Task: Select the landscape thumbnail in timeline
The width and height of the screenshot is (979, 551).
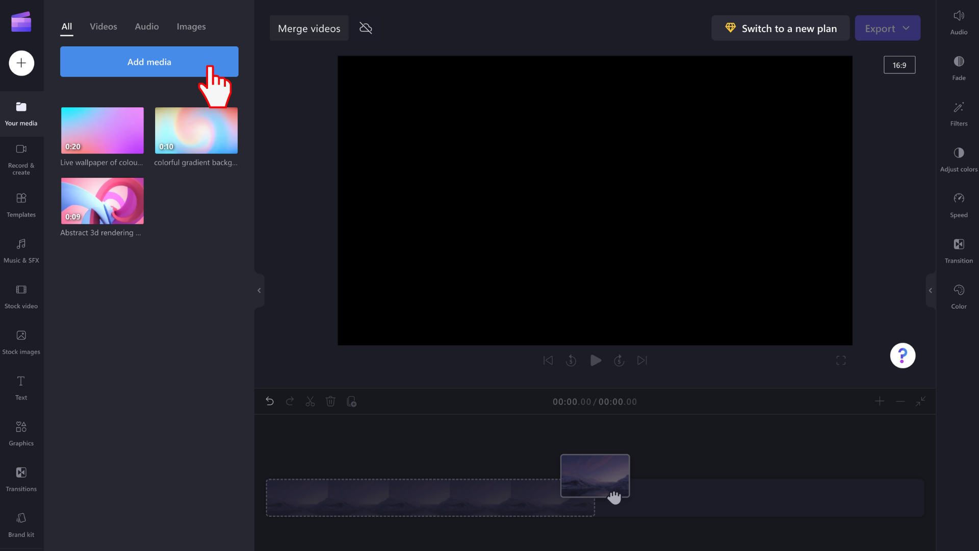Action: pyautogui.click(x=595, y=475)
